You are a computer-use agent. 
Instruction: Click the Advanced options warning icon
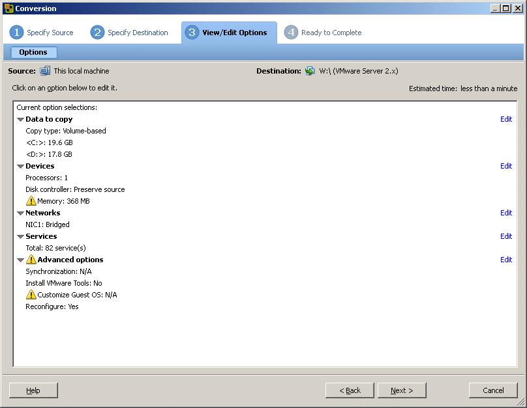click(x=31, y=259)
